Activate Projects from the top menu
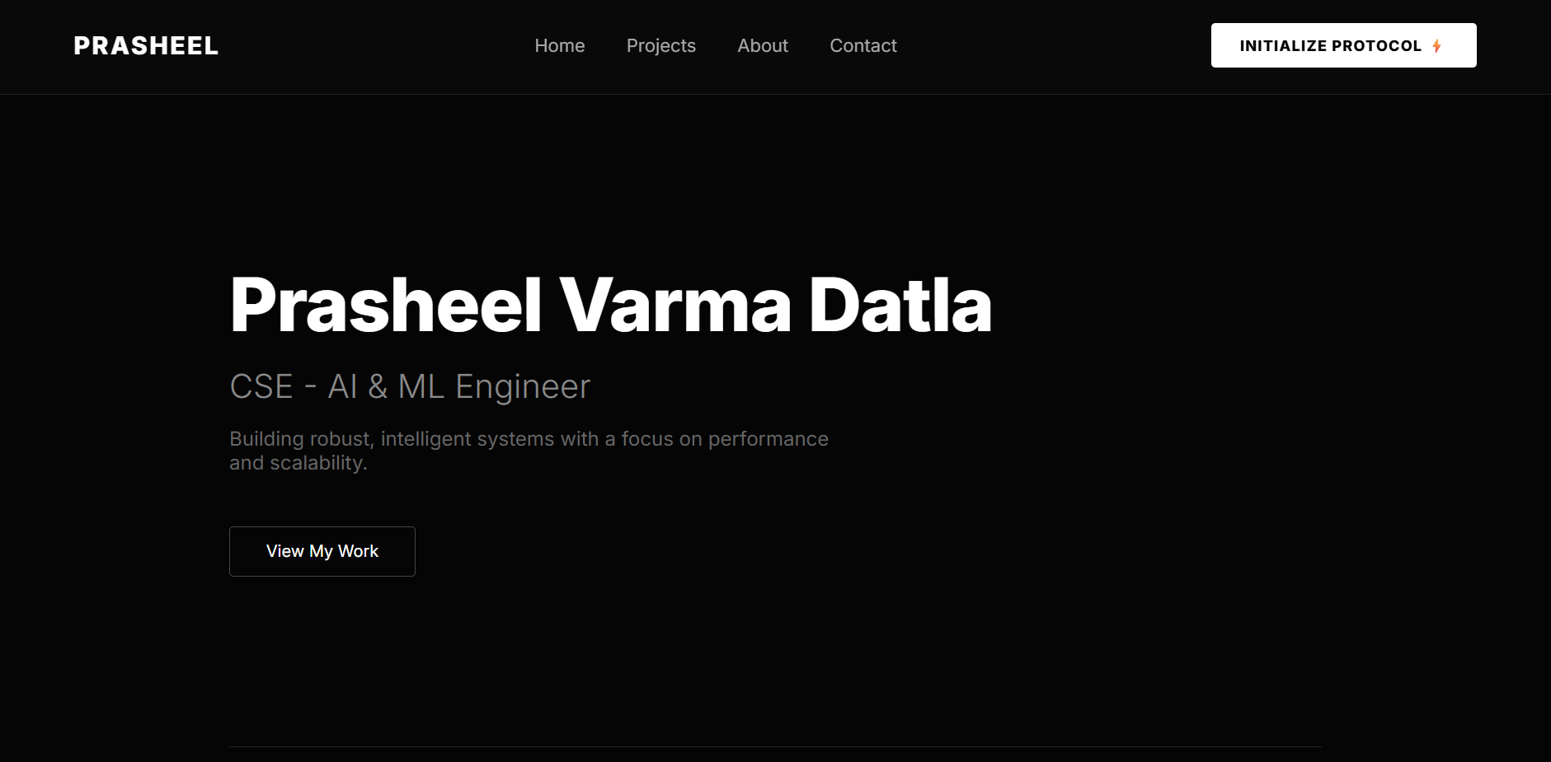1551x762 pixels. [661, 45]
